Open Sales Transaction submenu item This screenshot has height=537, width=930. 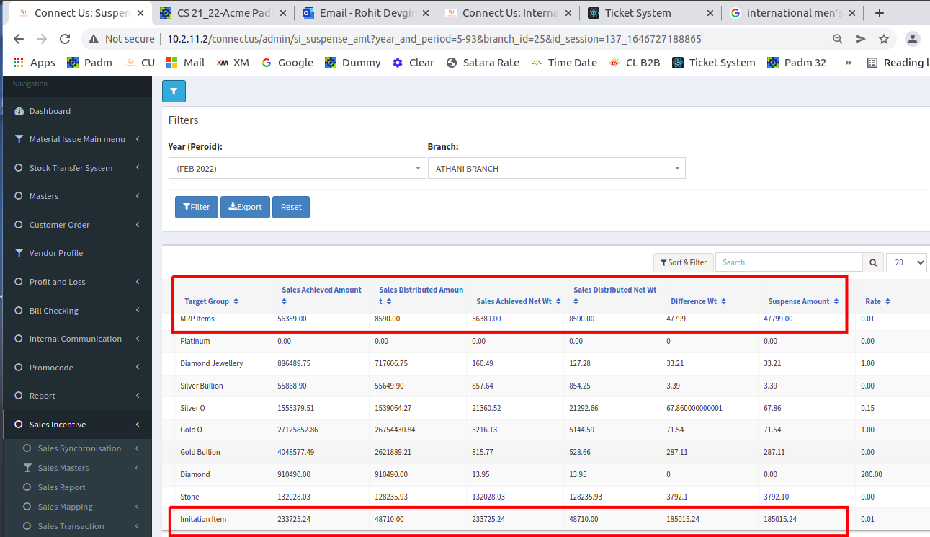point(71,526)
